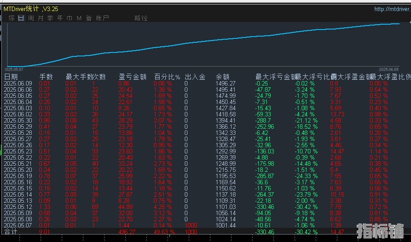
Task: Open the 周 weekly statistics tab
Action: (31, 18)
